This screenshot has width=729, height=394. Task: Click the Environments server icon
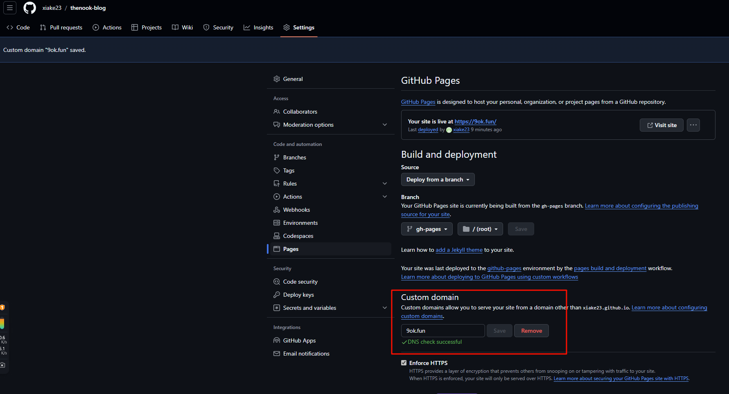(277, 223)
